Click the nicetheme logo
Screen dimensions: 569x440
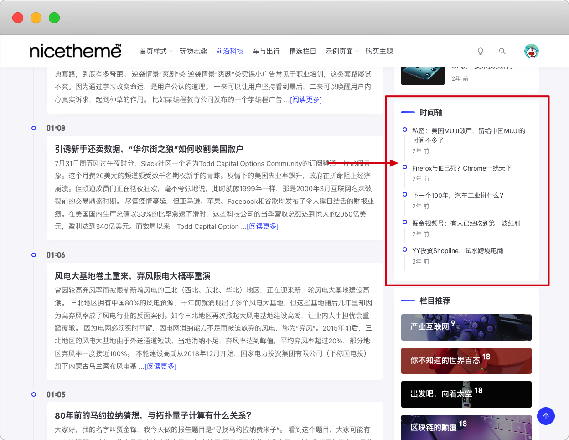[x=76, y=51]
